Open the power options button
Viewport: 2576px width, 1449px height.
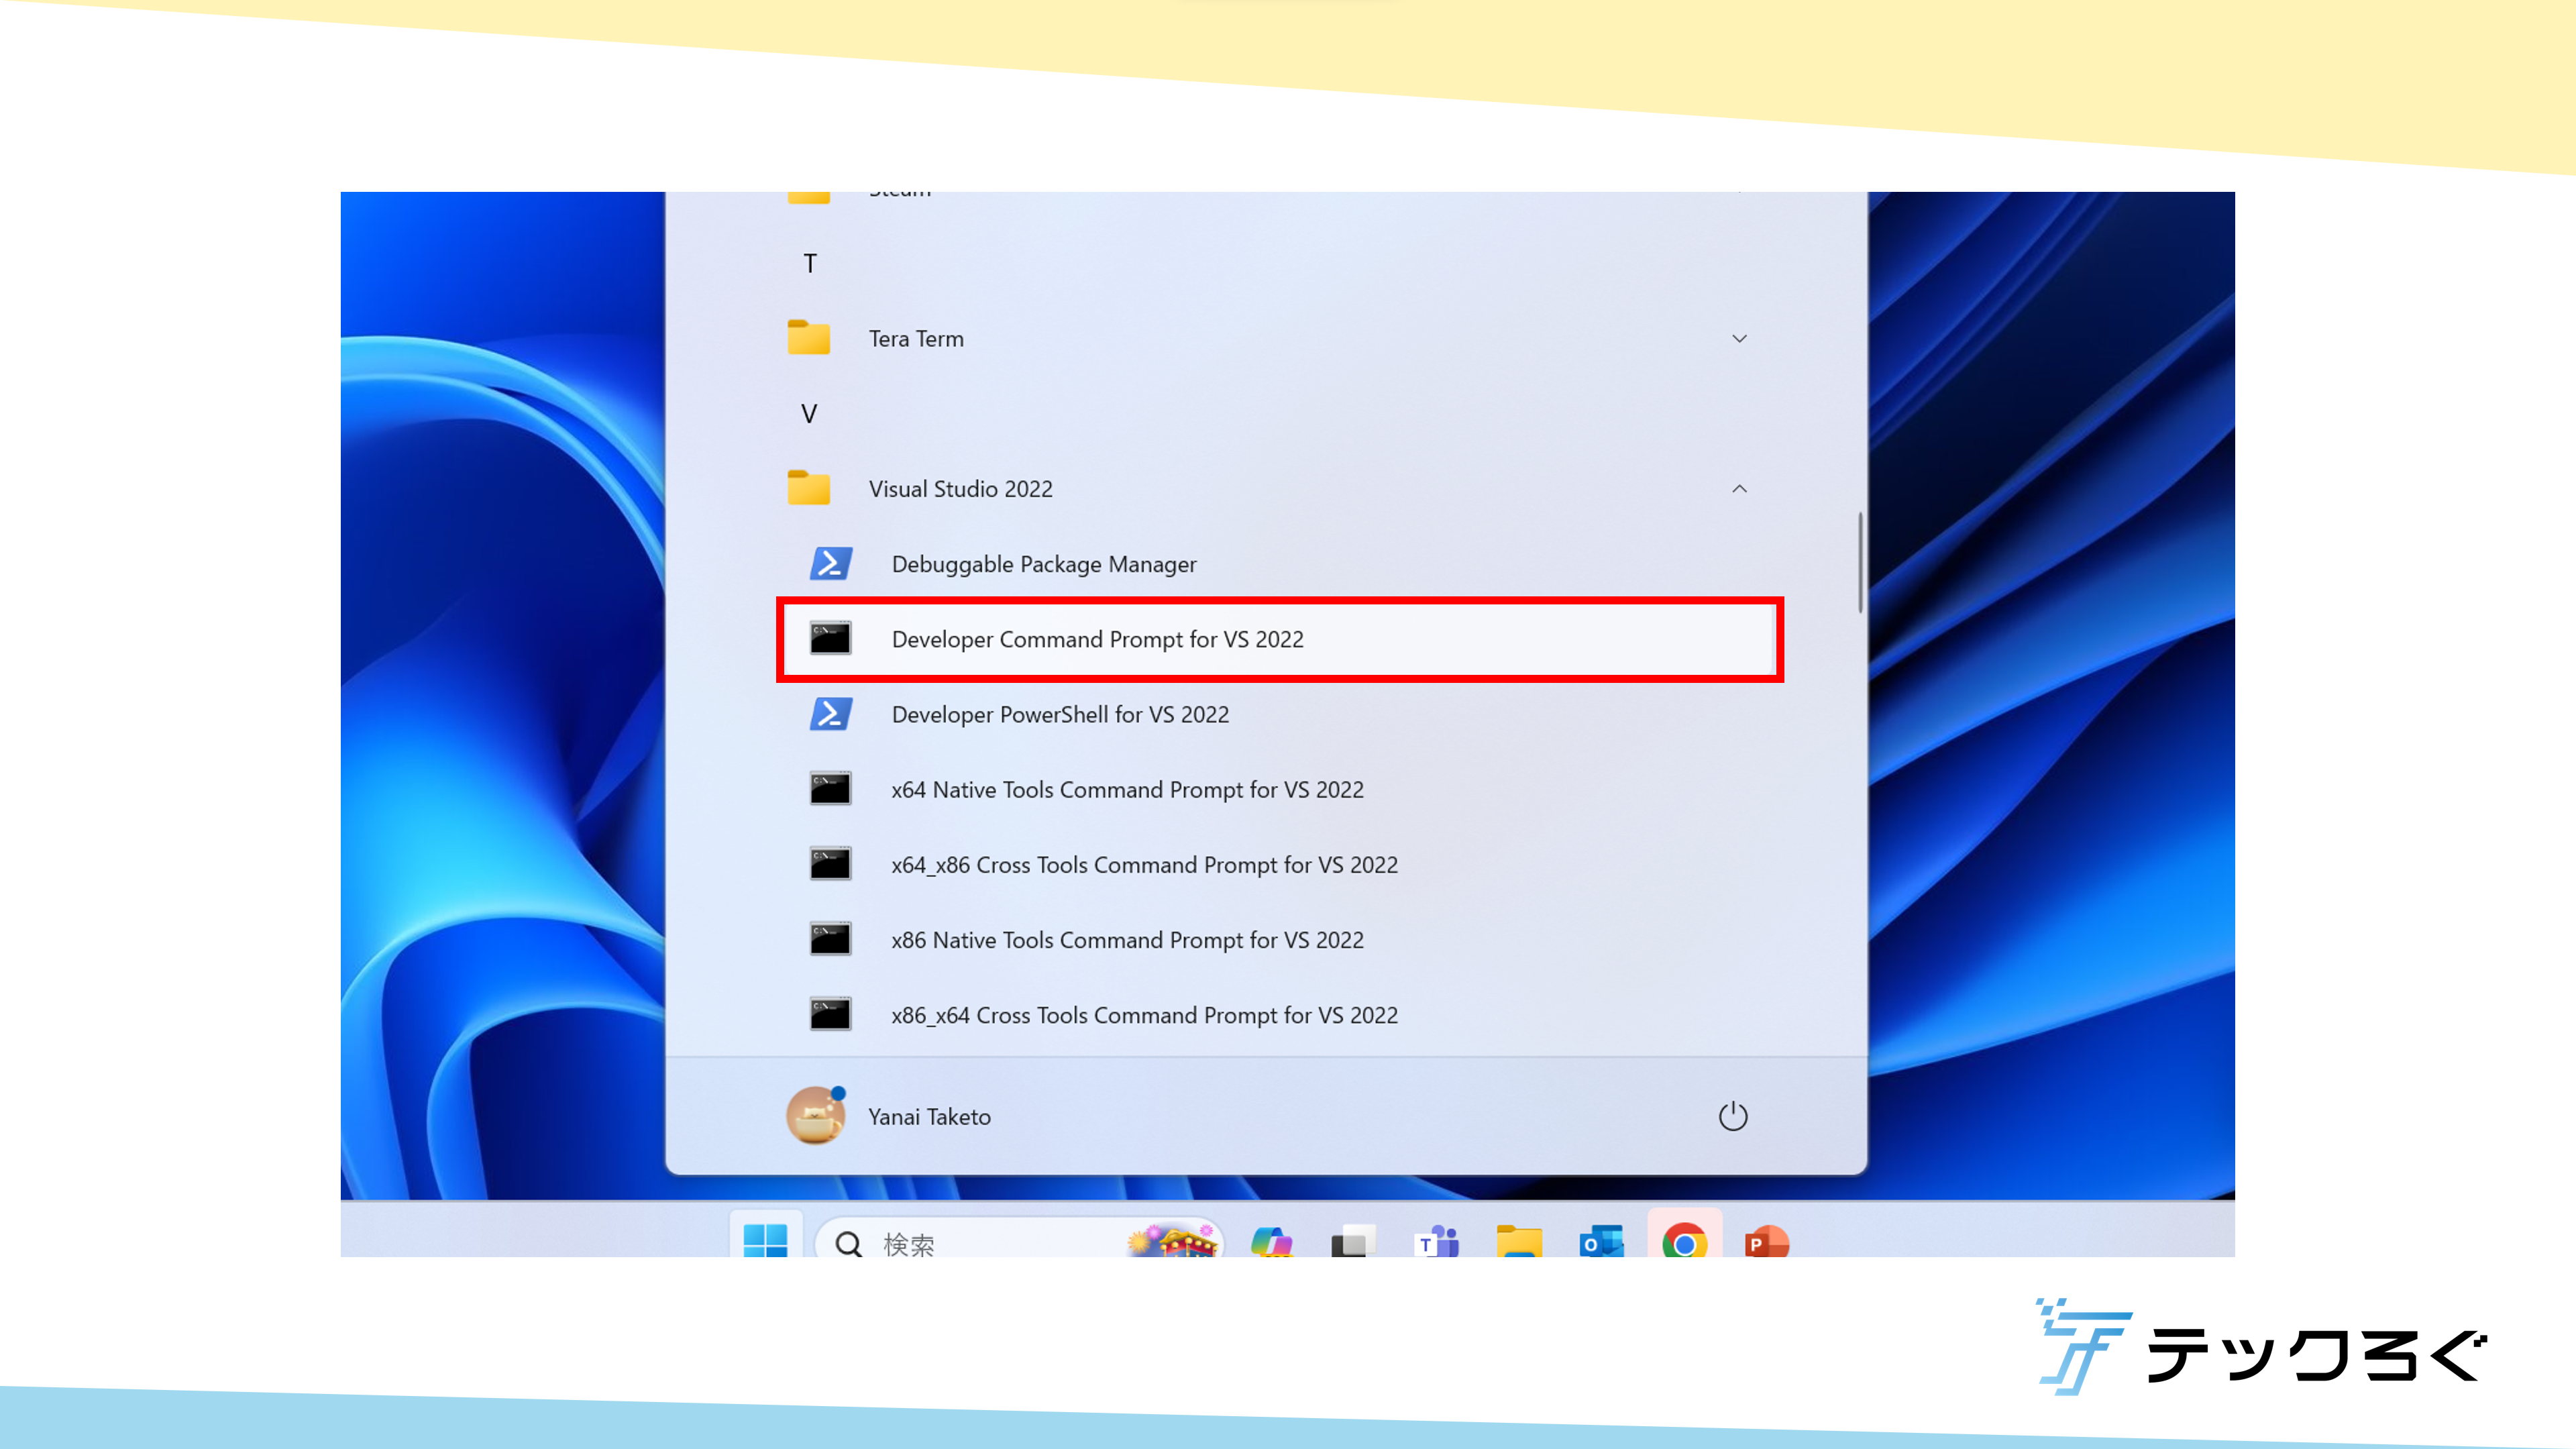point(1732,1116)
